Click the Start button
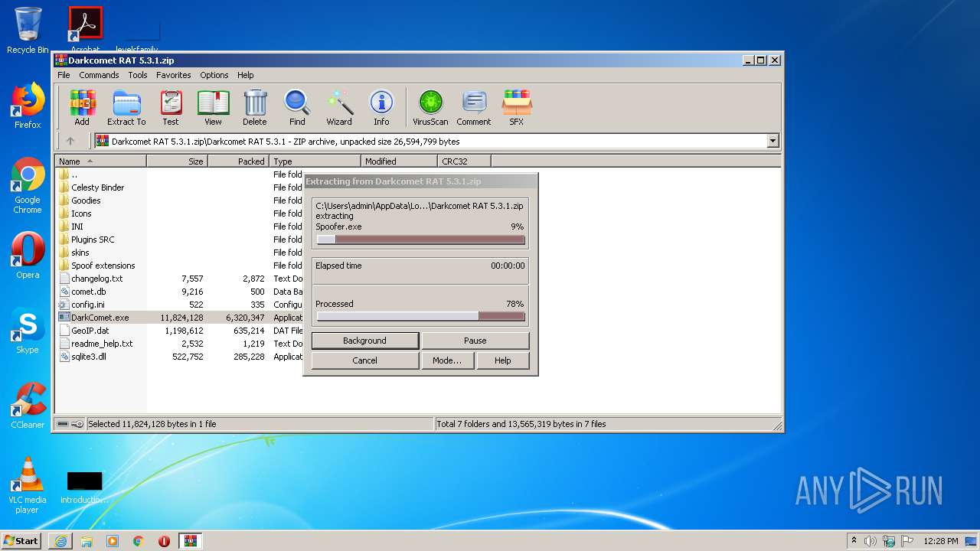This screenshot has width=980, height=551. 21,541
